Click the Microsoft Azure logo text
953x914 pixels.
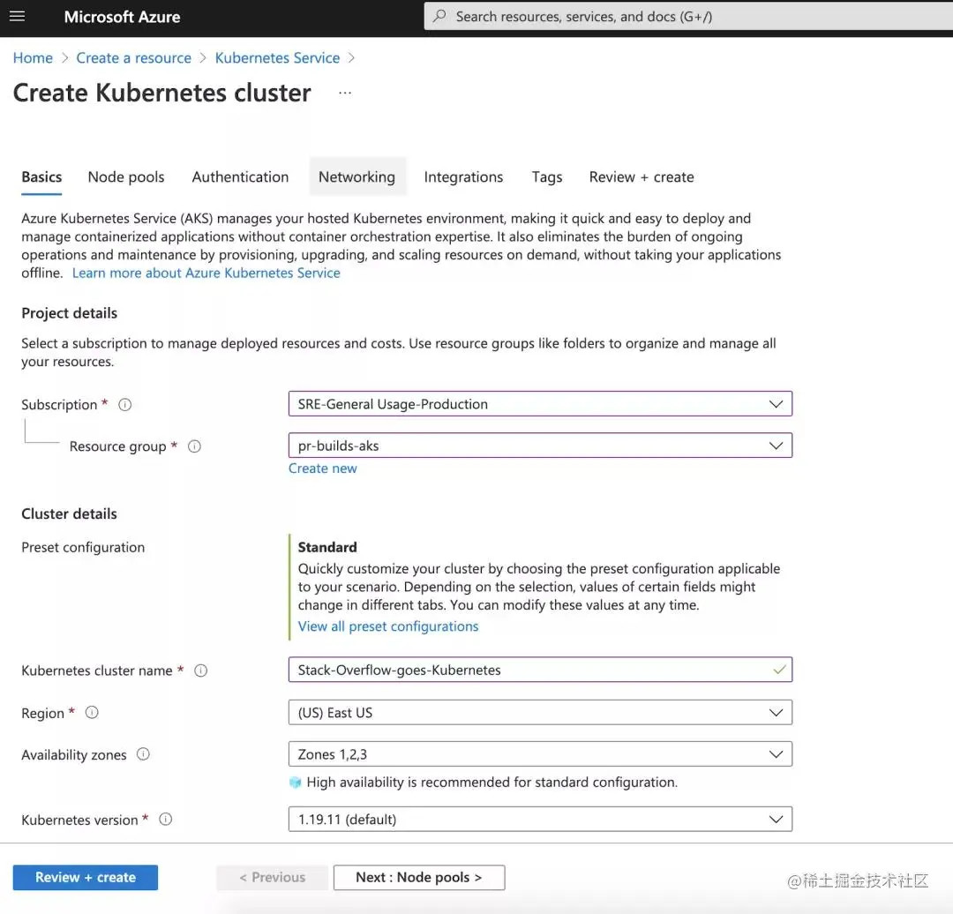[122, 17]
